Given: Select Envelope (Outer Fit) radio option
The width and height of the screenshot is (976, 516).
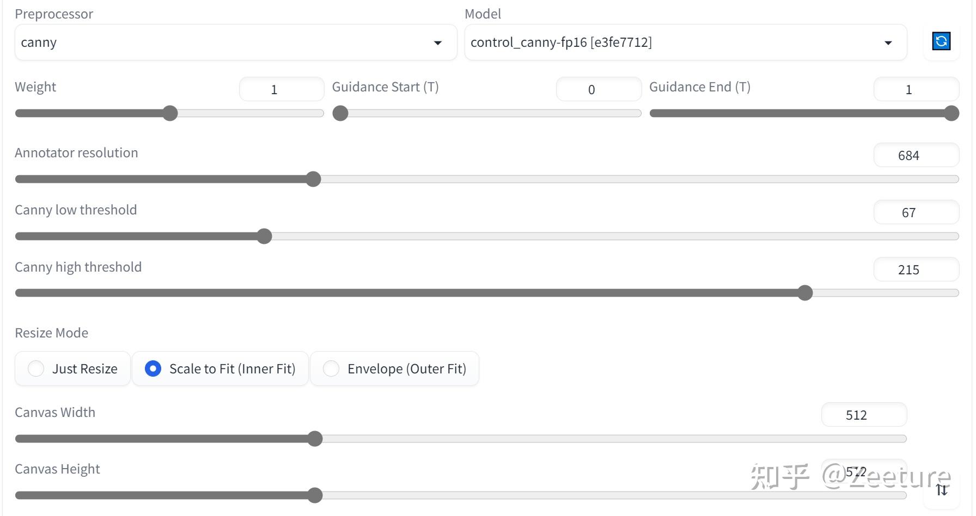Looking at the screenshot, I should click(394, 368).
